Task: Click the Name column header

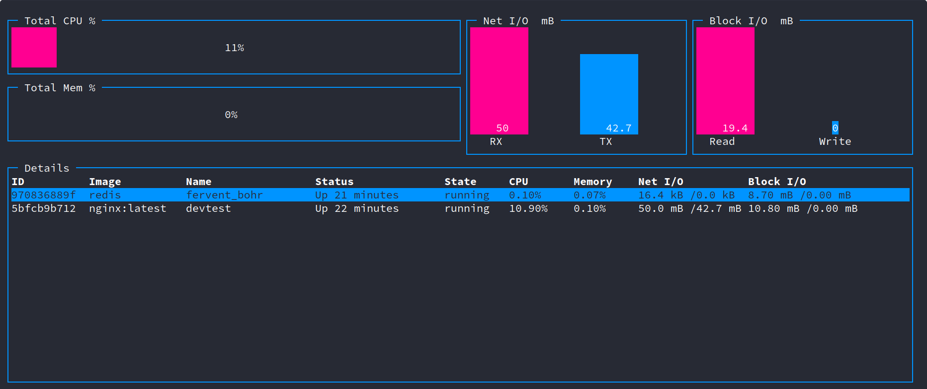Action: click(x=199, y=182)
